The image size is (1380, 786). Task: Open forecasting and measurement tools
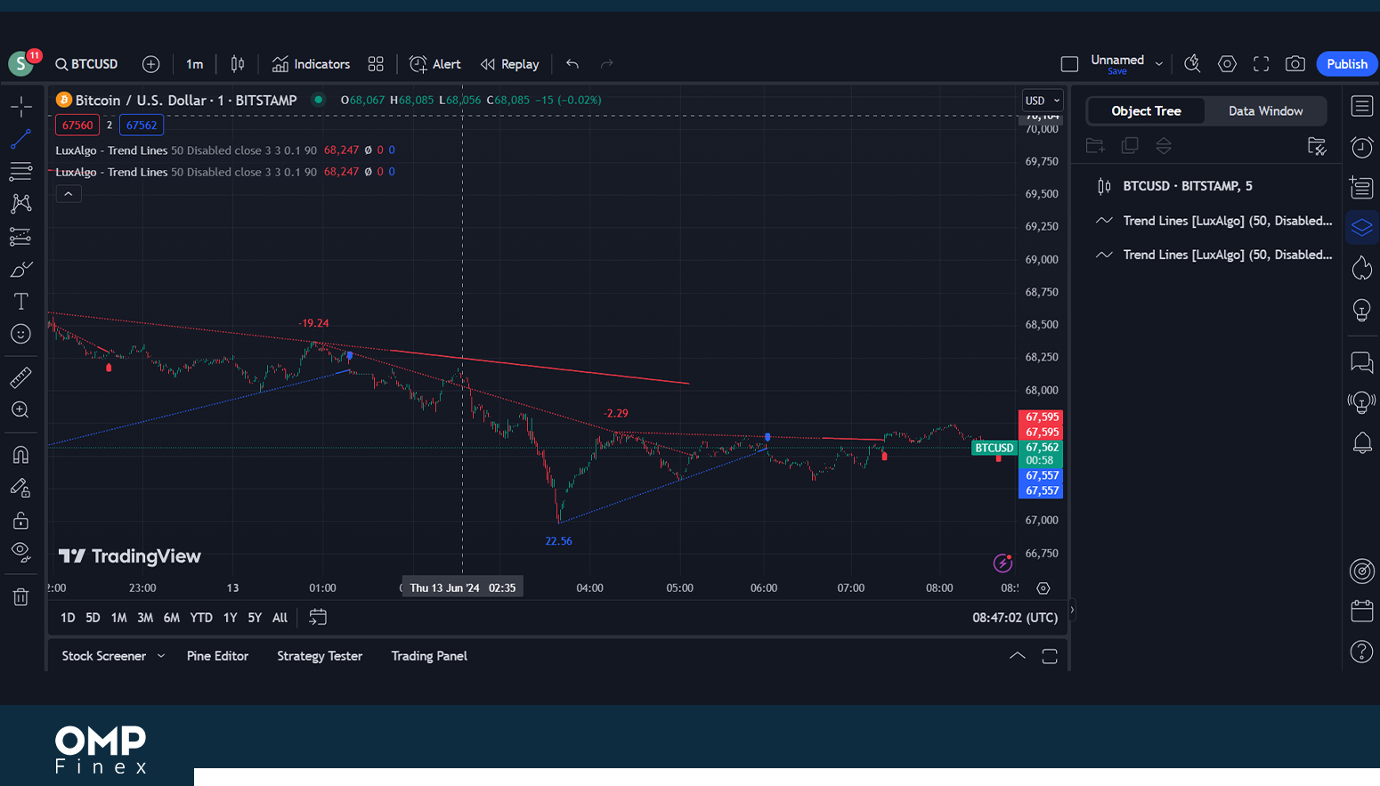pyautogui.click(x=21, y=236)
